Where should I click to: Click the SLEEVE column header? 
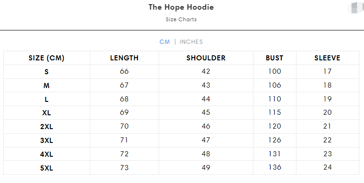(x=327, y=58)
